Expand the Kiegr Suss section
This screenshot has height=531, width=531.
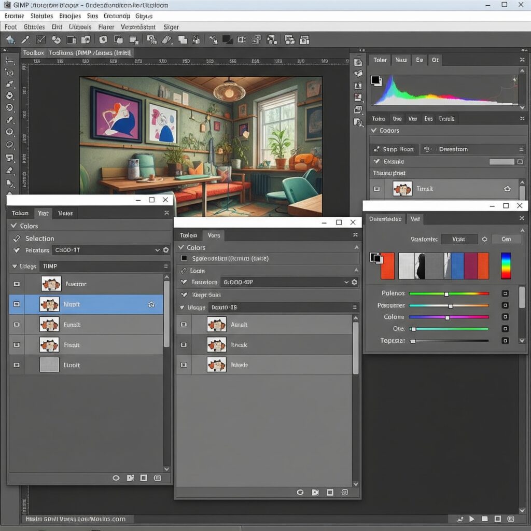pyautogui.click(x=184, y=295)
